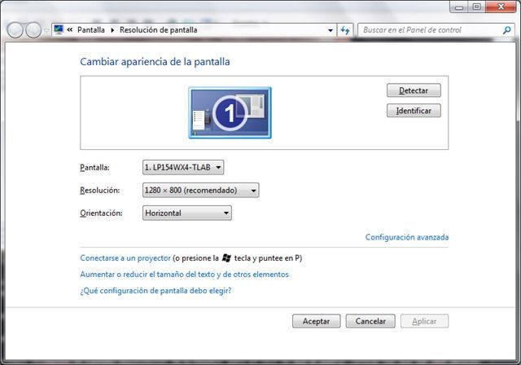Confirm with the Aceptar button
Viewport: 521px width, 365px height.
tap(316, 321)
